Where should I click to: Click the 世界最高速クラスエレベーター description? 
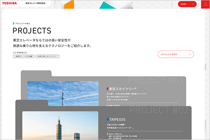point(120,128)
